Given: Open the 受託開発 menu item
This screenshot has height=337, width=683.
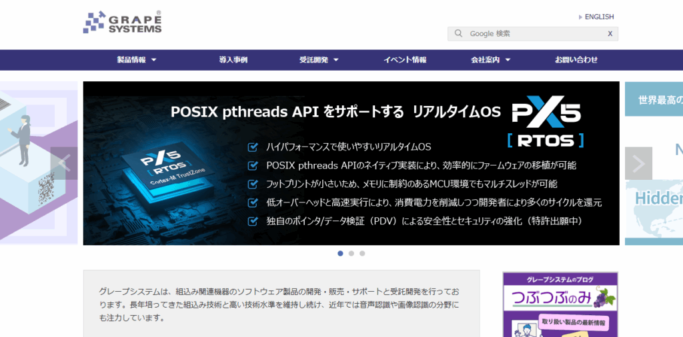Looking at the screenshot, I should 313,60.
